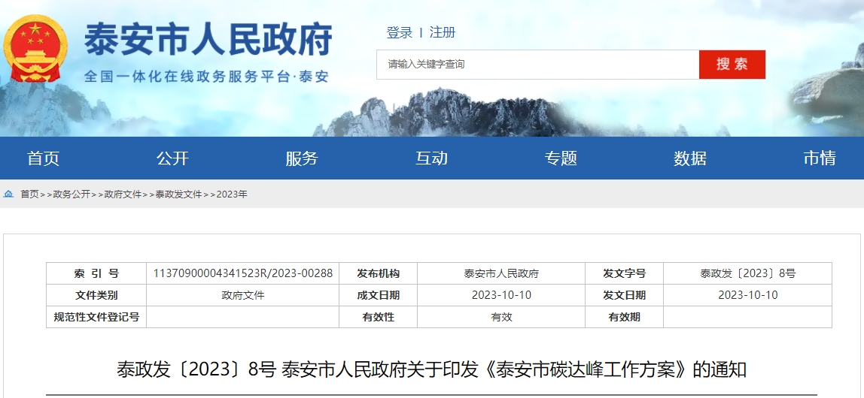Open the 登录 login link
Screen dimensions: 864x398
tap(399, 32)
